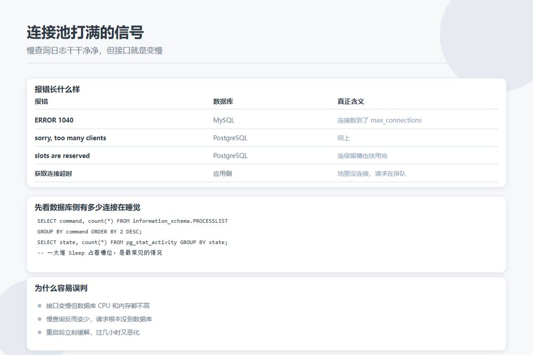Click the "MySQL" cell
533x355 pixels.
tap(224, 120)
